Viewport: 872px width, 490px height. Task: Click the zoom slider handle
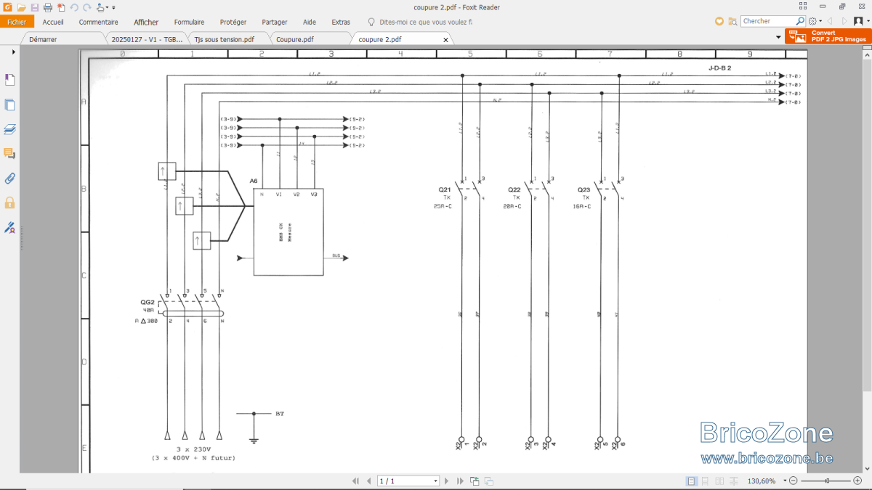[828, 481]
